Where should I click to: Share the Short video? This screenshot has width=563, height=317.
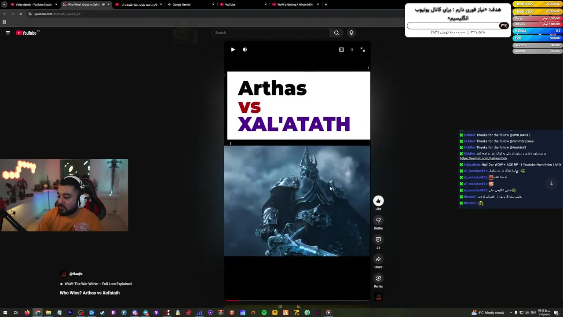tap(378, 259)
